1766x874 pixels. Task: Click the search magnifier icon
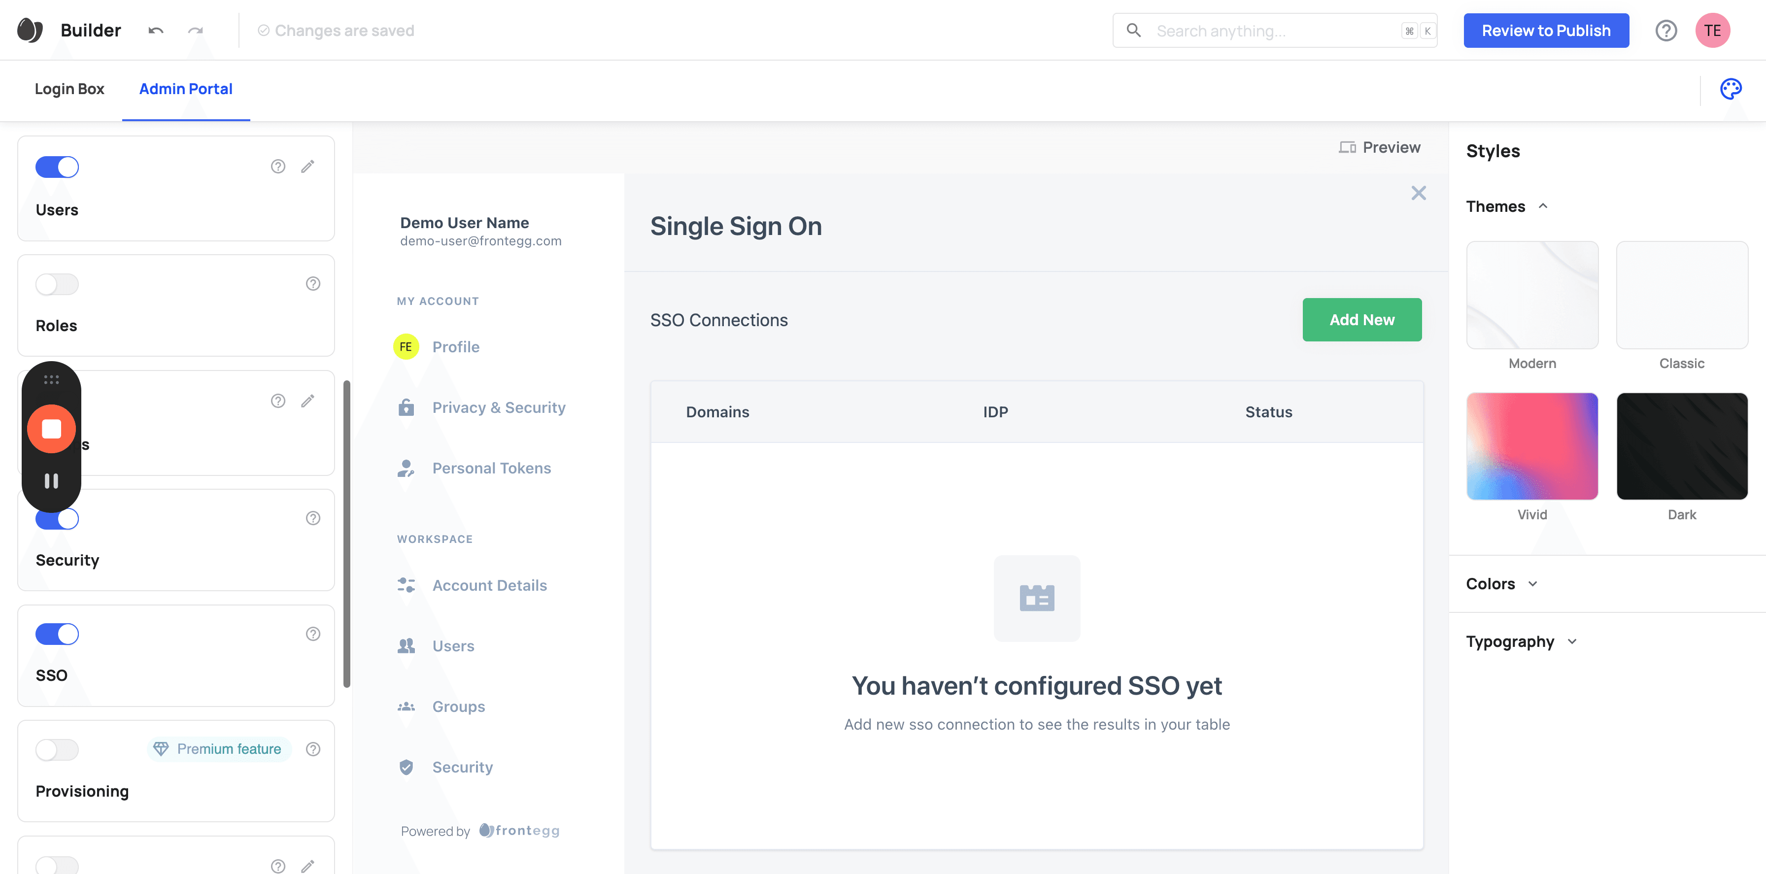(1133, 30)
